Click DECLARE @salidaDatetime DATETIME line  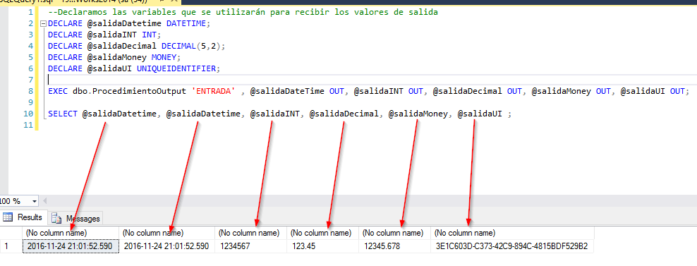click(x=129, y=24)
